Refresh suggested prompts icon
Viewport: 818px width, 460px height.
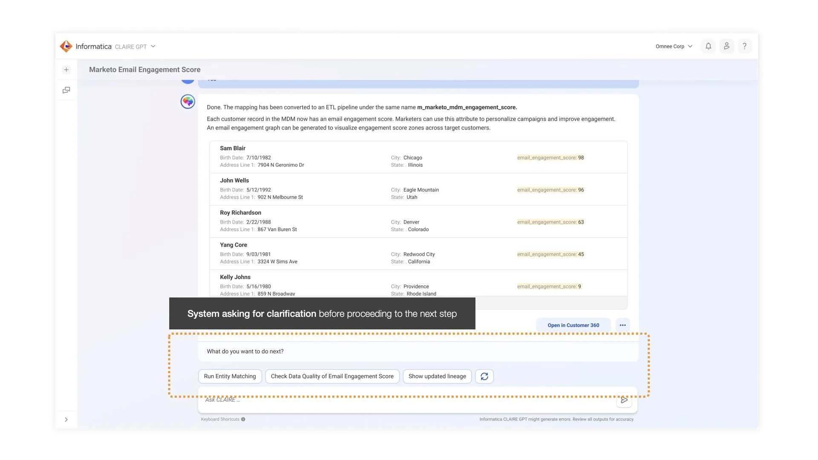click(484, 376)
